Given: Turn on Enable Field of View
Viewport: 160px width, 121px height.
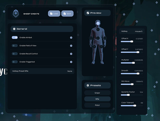Looking at the screenshot, I should tap(15, 46).
